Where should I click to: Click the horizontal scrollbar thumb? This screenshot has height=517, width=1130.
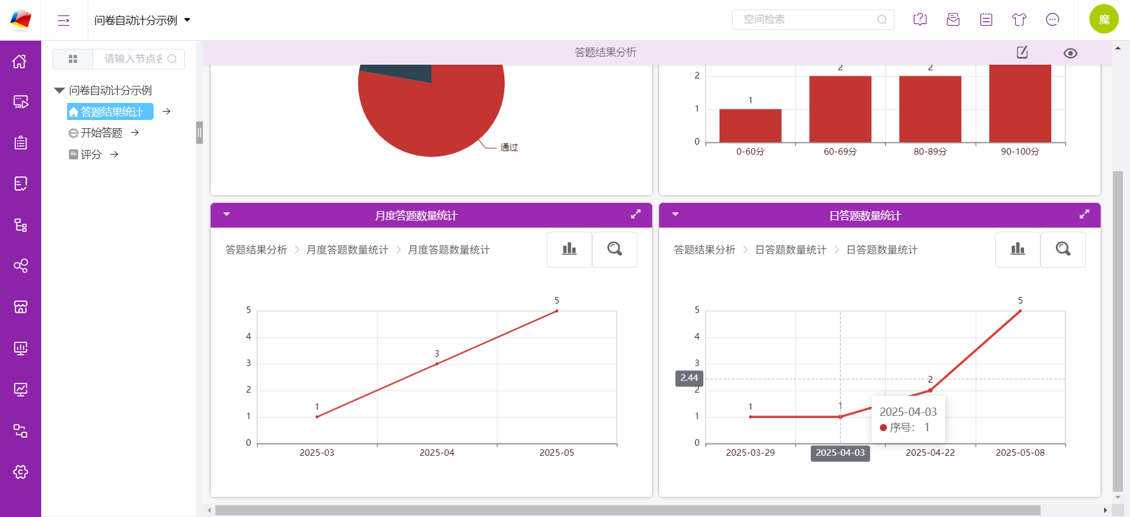[x=627, y=510]
